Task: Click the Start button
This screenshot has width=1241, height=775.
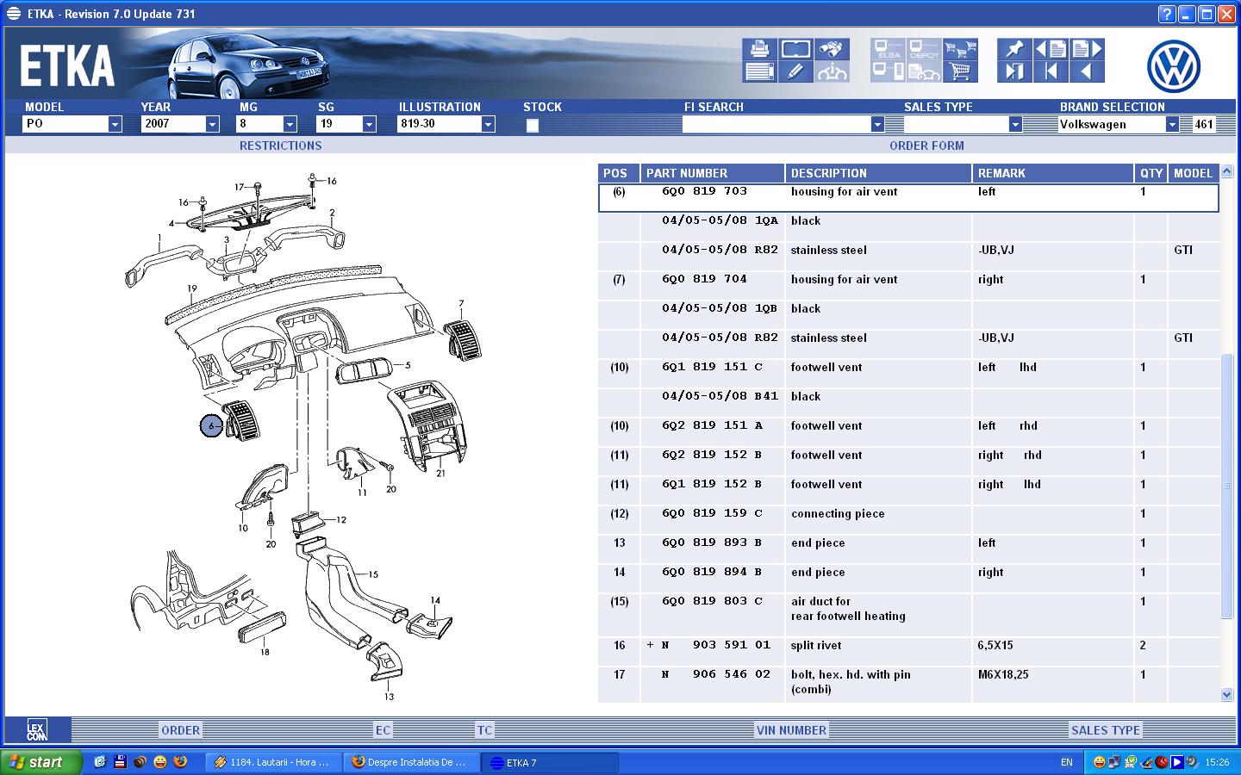Action: [41, 762]
